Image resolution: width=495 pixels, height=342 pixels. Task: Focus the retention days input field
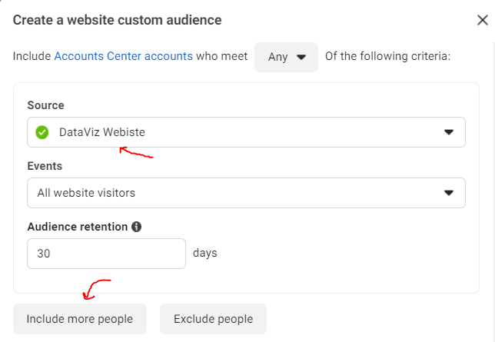[x=106, y=254]
